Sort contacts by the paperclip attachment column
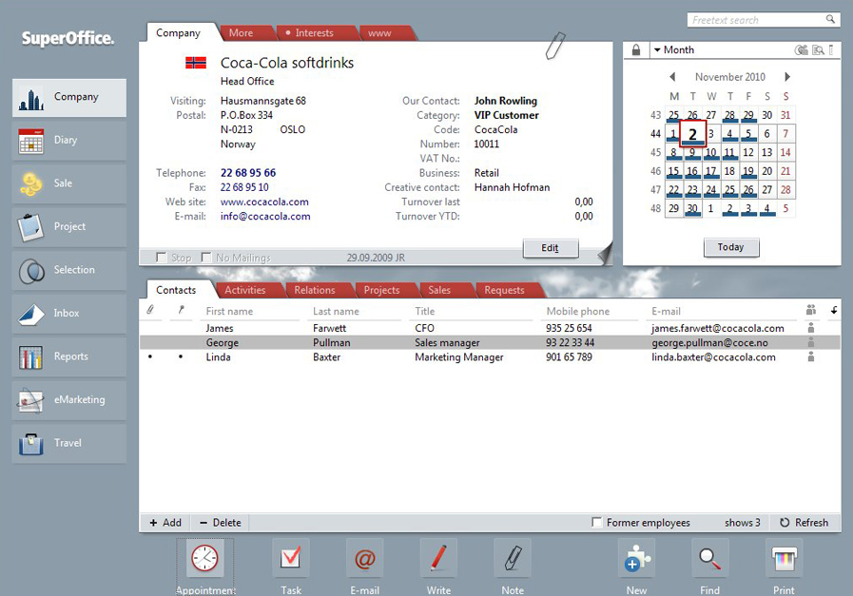The width and height of the screenshot is (853, 596). (x=150, y=310)
